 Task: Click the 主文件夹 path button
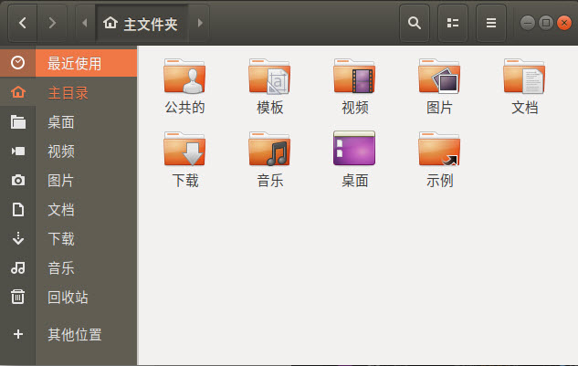142,24
